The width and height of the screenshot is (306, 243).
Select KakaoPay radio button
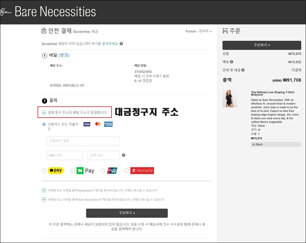pos(44,171)
